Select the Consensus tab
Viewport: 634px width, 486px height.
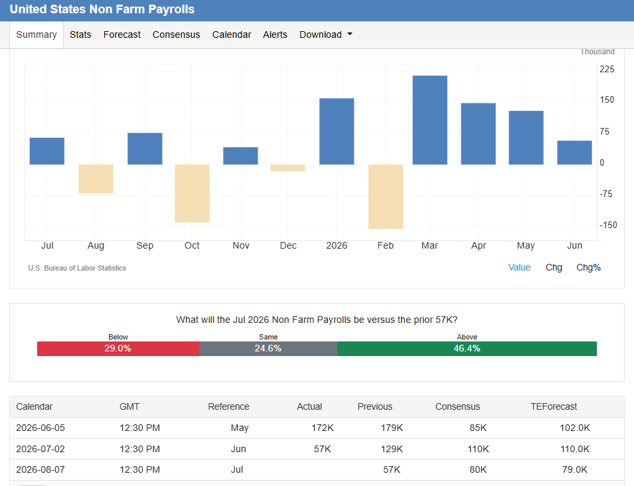(177, 34)
